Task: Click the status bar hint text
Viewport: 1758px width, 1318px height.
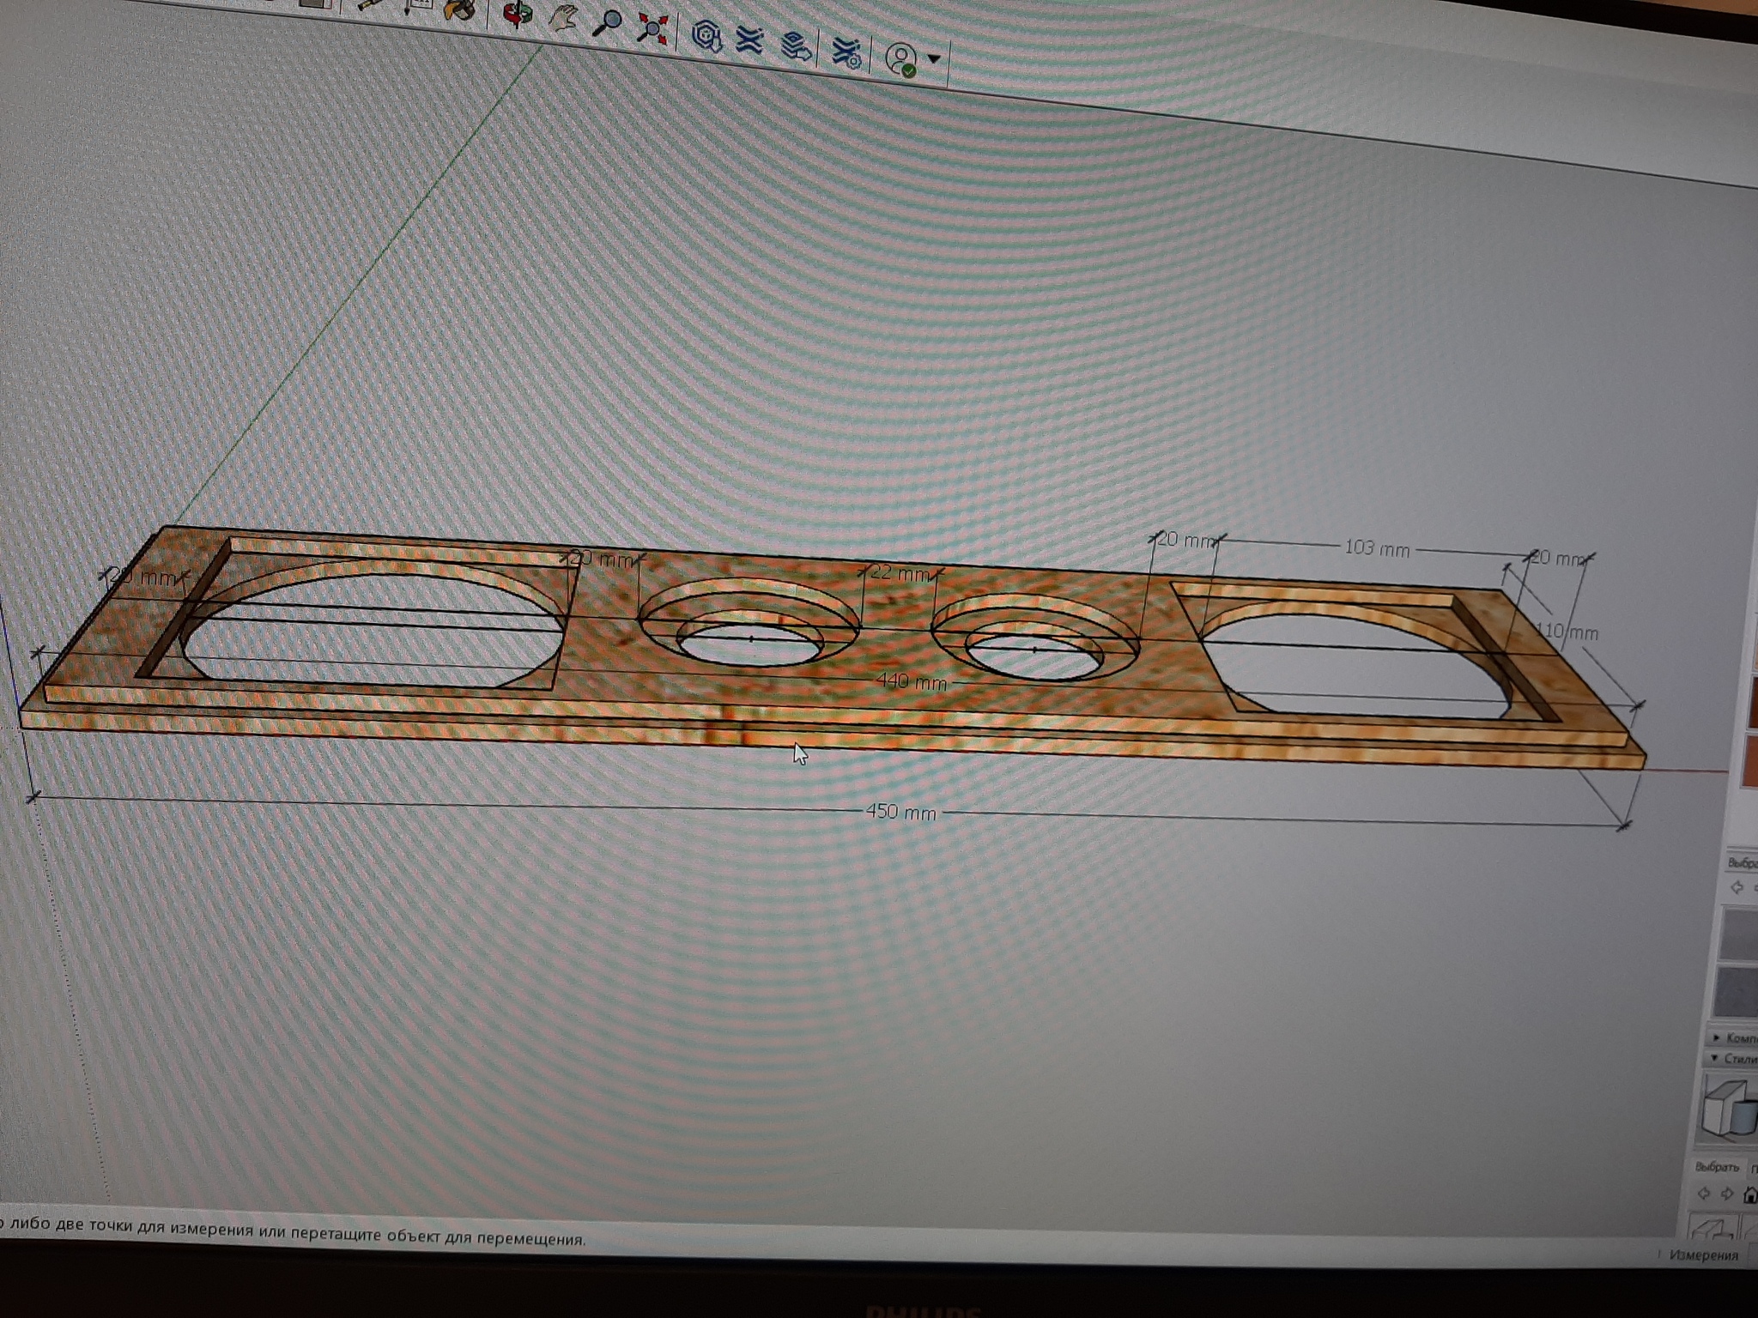Action: pyautogui.click(x=294, y=1231)
